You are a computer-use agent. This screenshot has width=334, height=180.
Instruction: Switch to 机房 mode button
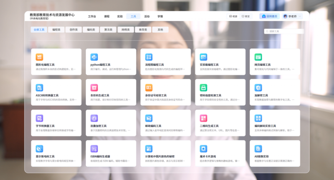233,16
